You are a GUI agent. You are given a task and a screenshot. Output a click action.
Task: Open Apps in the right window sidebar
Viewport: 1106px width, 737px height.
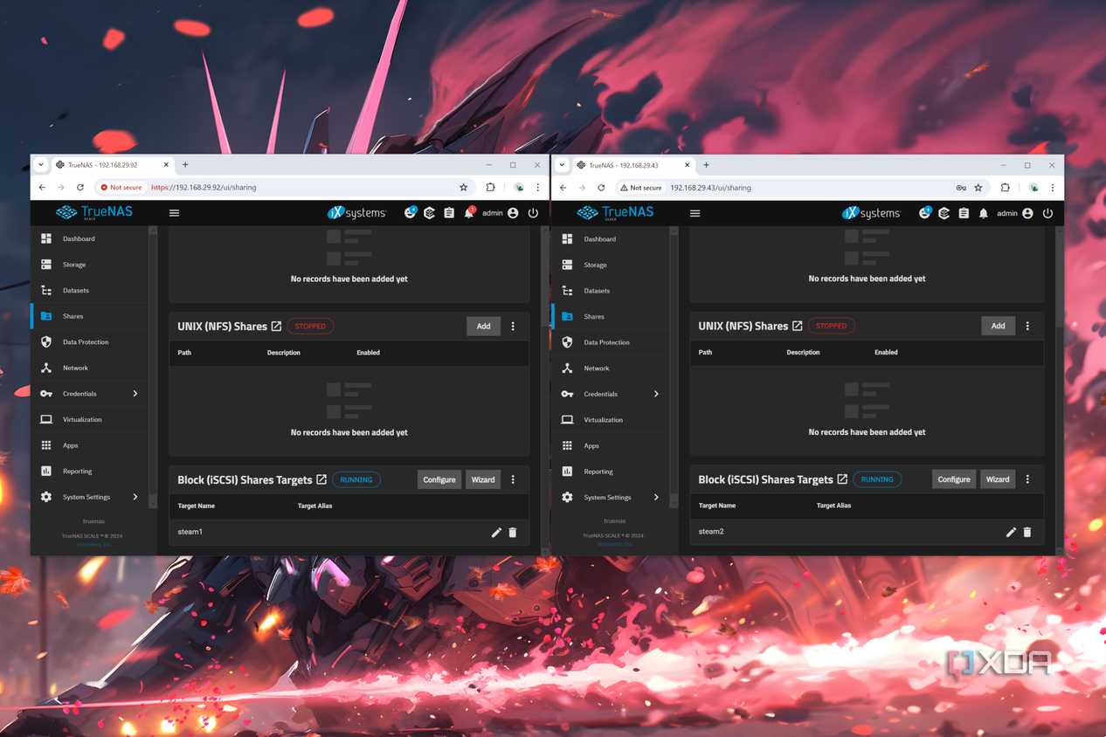pyautogui.click(x=591, y=445)
